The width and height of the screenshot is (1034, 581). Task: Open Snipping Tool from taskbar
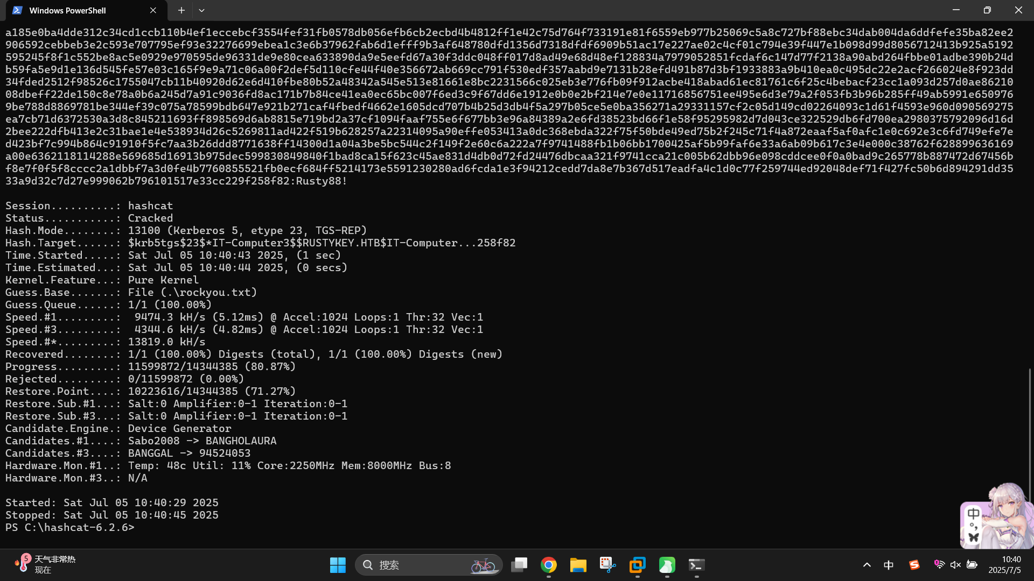point(608,565)
